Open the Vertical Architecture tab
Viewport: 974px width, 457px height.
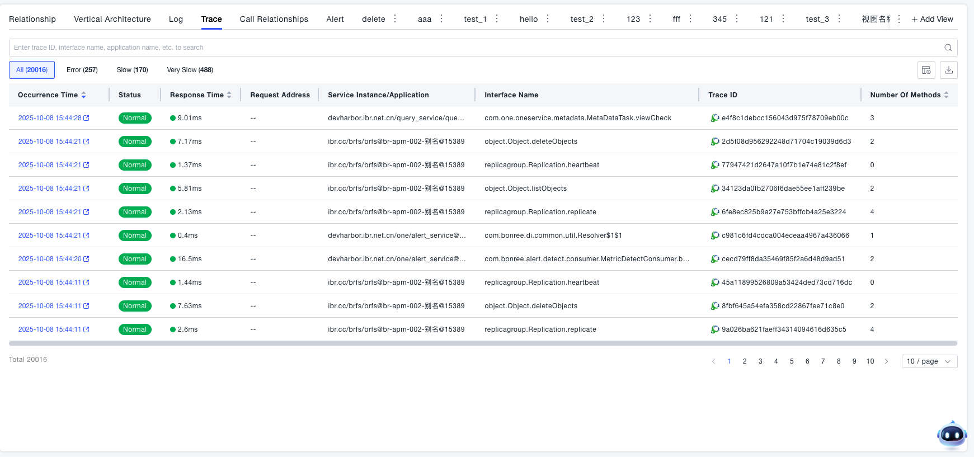click(112, 19)
